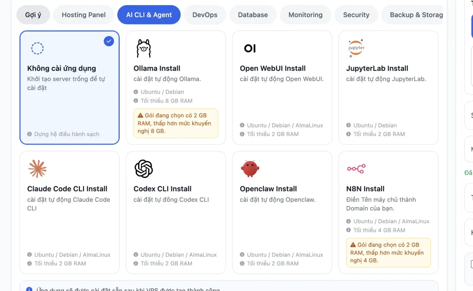The width and height of the screenshot is (473, 291).
Task: Choose Claude Code CLI Install title
Action: [67, 189]
